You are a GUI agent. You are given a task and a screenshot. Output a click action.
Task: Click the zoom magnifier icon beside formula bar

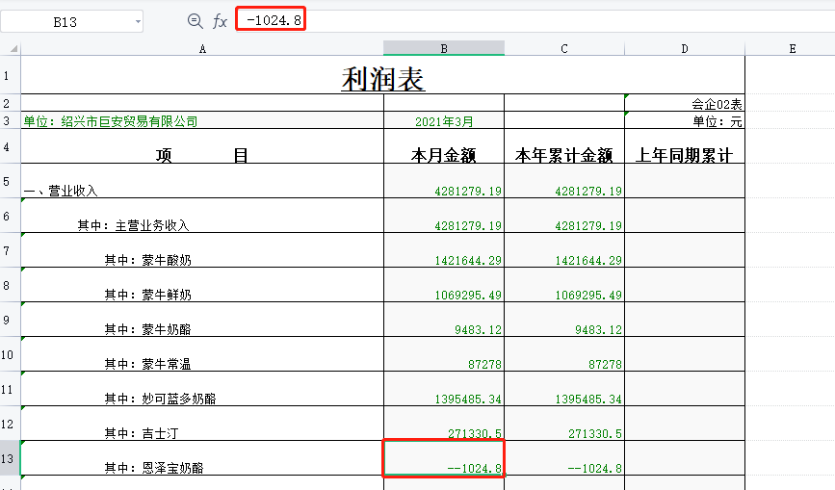(x=195, y=21)
